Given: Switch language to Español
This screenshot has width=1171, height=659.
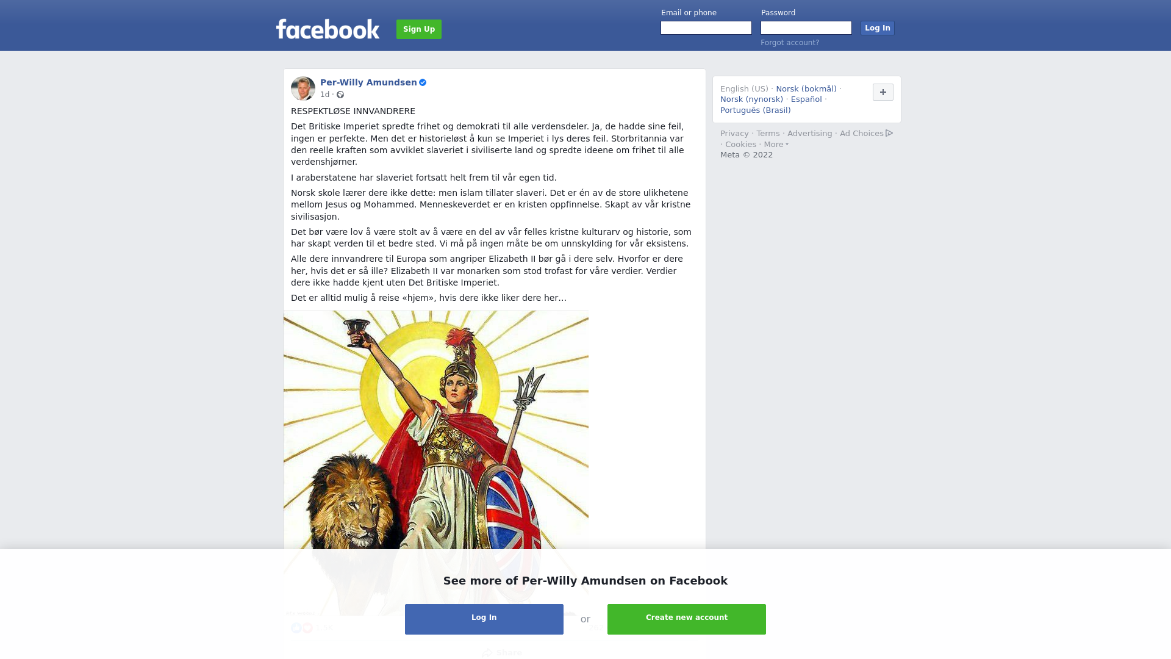Looking at the screenshot, I should coord(806,99).
